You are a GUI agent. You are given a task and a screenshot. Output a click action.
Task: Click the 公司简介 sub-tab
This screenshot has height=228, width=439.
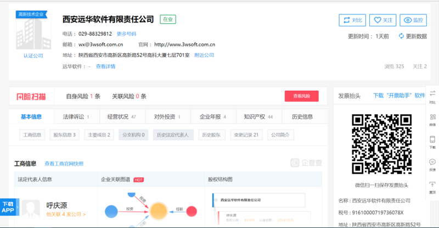pyautogui.click(x=280, y=135)
